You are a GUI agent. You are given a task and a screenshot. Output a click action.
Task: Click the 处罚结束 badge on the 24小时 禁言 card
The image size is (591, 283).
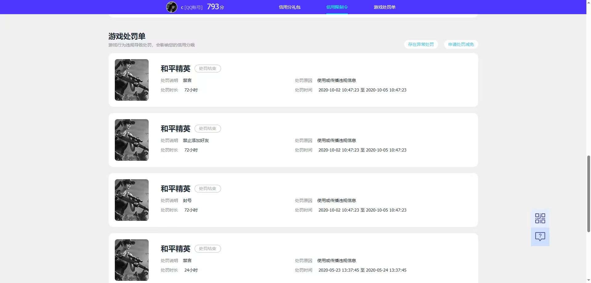click(x=208, y=249)
